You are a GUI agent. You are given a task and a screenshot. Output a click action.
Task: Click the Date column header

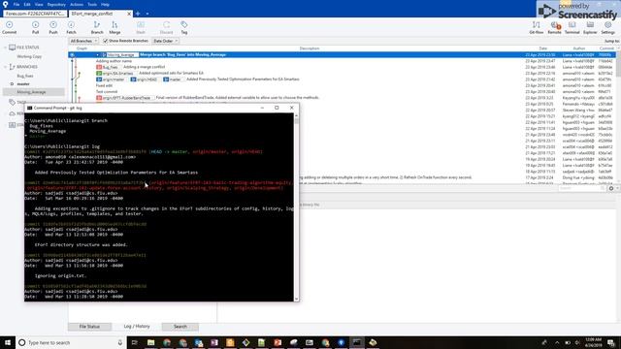coord(542,48)
